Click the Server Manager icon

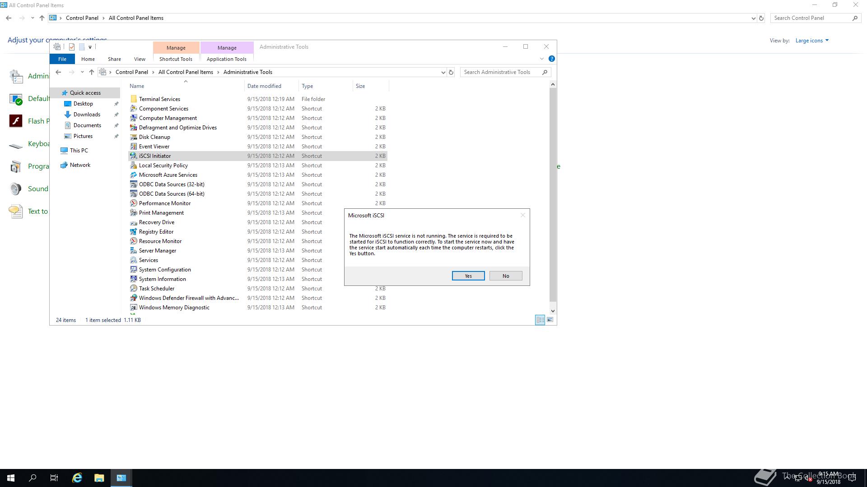(x=133, y=251)
